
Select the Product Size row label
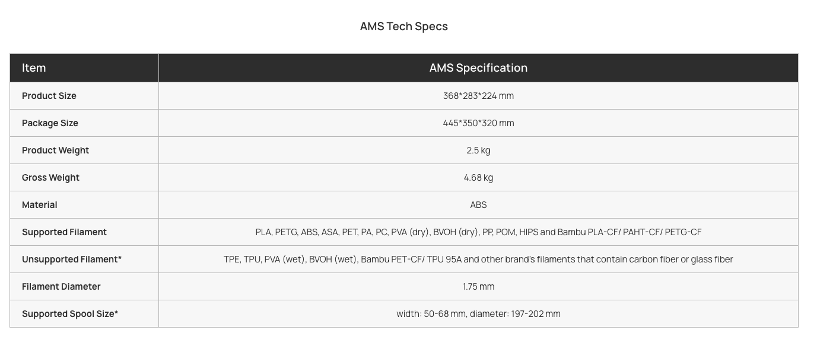[49, 95]
